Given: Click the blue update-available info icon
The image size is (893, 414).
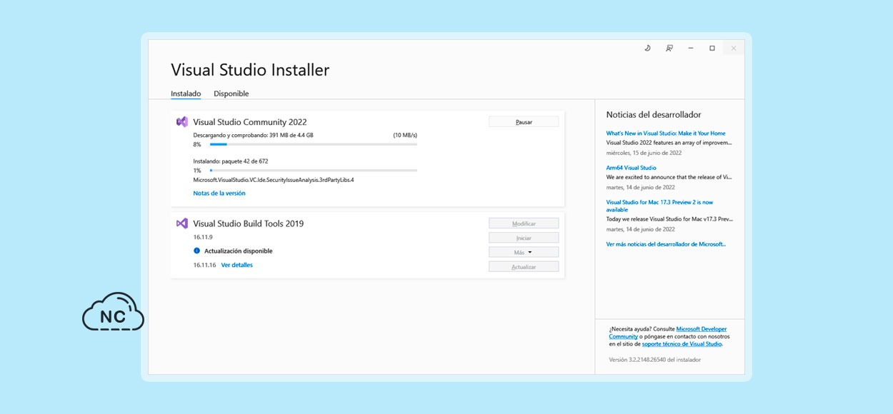Looking at the screenshot, I should pyautogui.click(x=196, y=251).
